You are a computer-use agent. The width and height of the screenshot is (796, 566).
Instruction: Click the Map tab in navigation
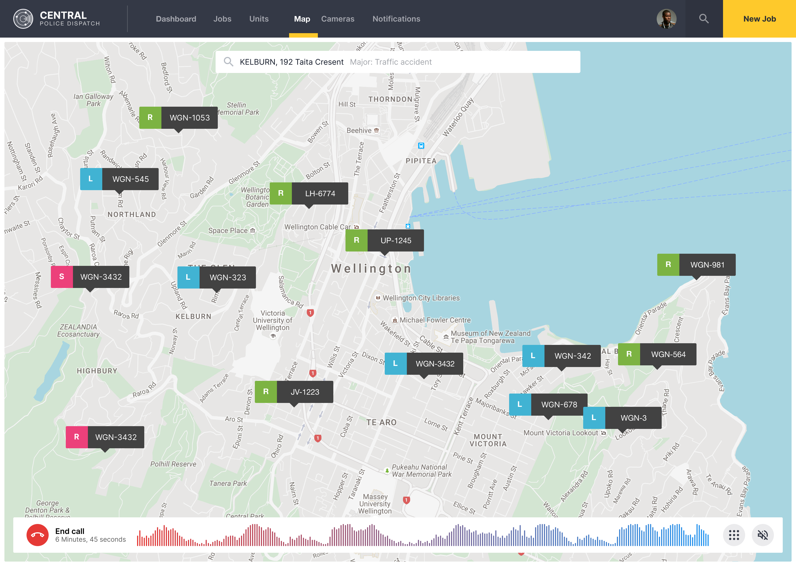[302, 18]
